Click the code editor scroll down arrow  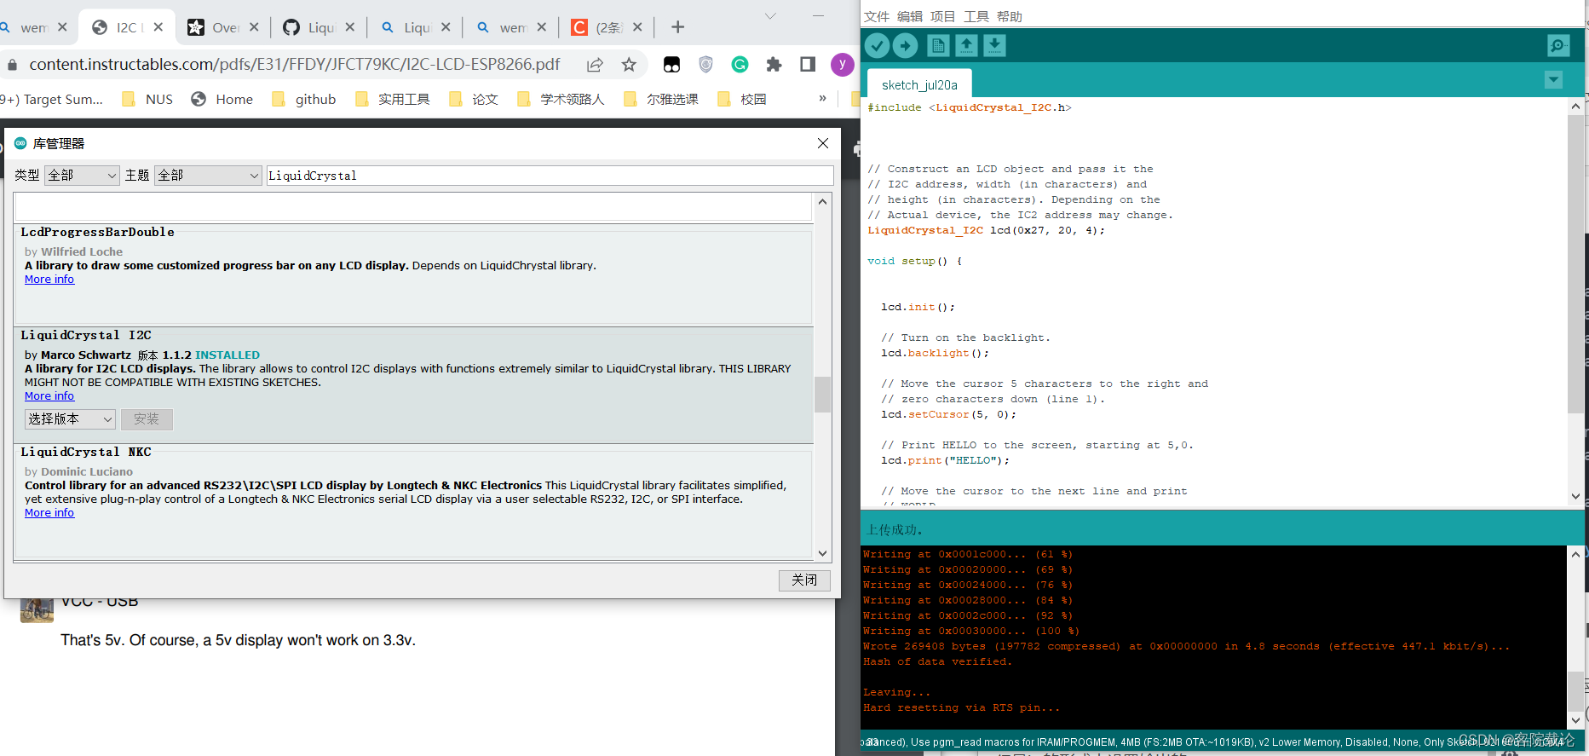tap(1575, 496)
